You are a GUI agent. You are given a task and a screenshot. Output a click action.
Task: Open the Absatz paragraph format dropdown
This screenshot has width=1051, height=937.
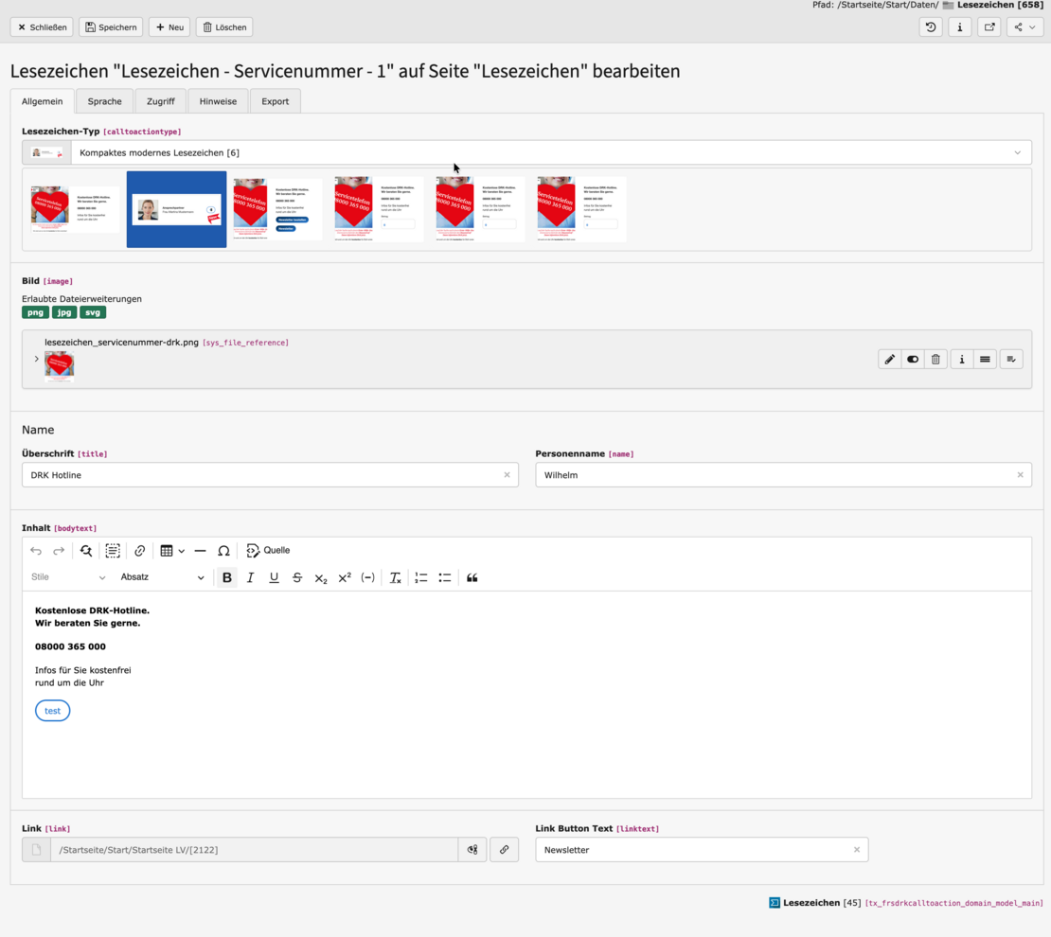pyautogui.click(x=162, y=577)
